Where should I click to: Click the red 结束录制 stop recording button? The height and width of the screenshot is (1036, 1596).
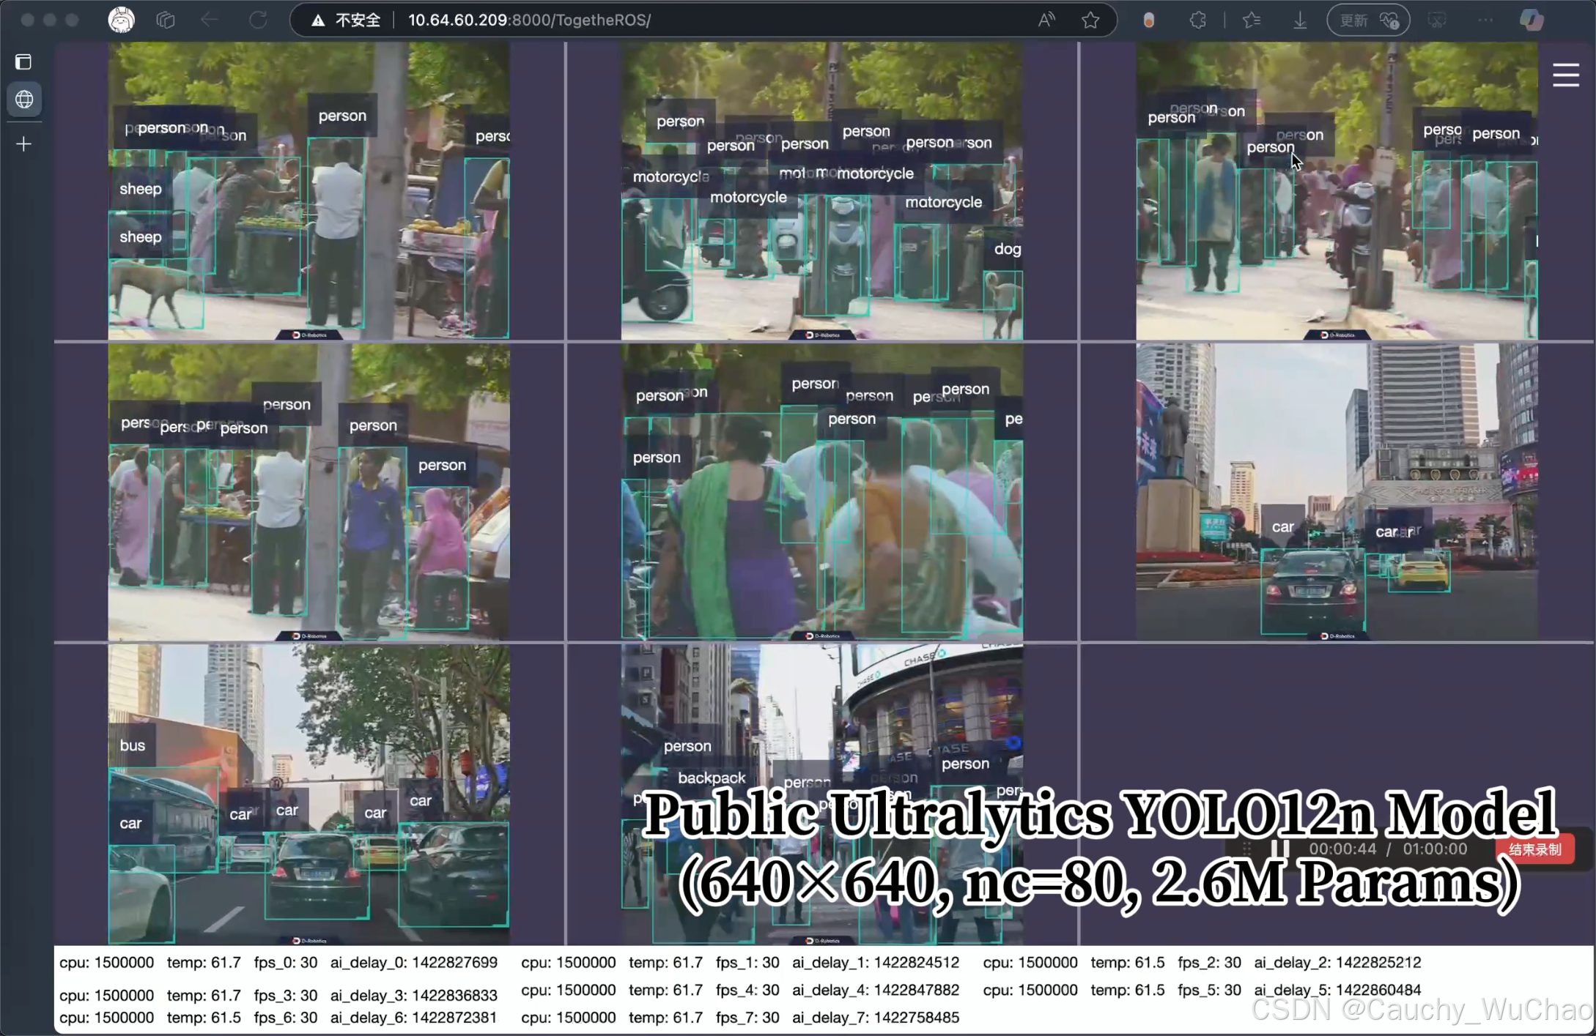1534,849
